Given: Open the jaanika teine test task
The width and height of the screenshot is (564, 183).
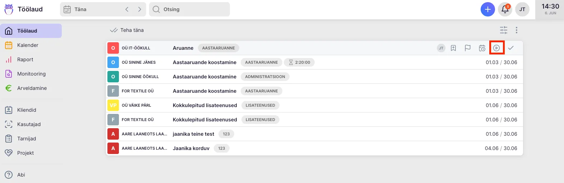Looking at the screenshot, I should click(193, 134).
